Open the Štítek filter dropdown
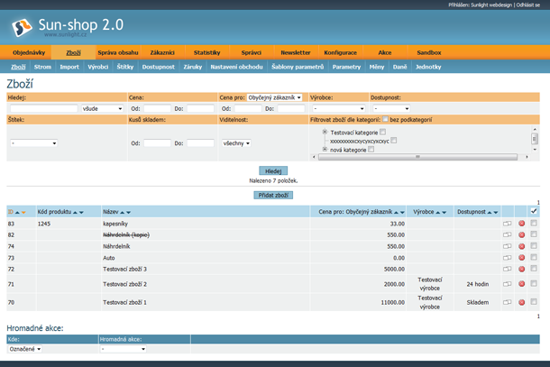The width and height of the screenshot is (550, 367). [33, 143]
